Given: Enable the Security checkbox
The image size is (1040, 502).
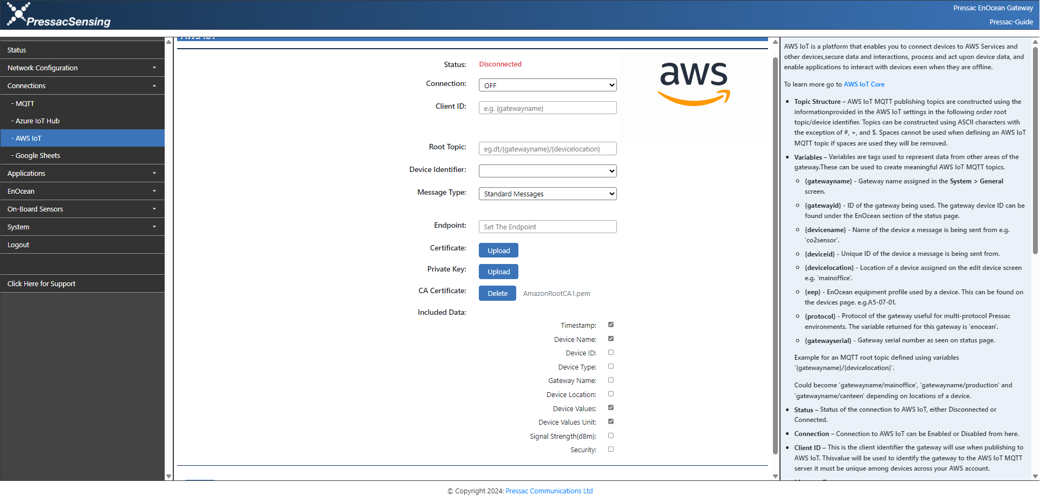Looking at the screenshot, I should click(x=610, y=449).
